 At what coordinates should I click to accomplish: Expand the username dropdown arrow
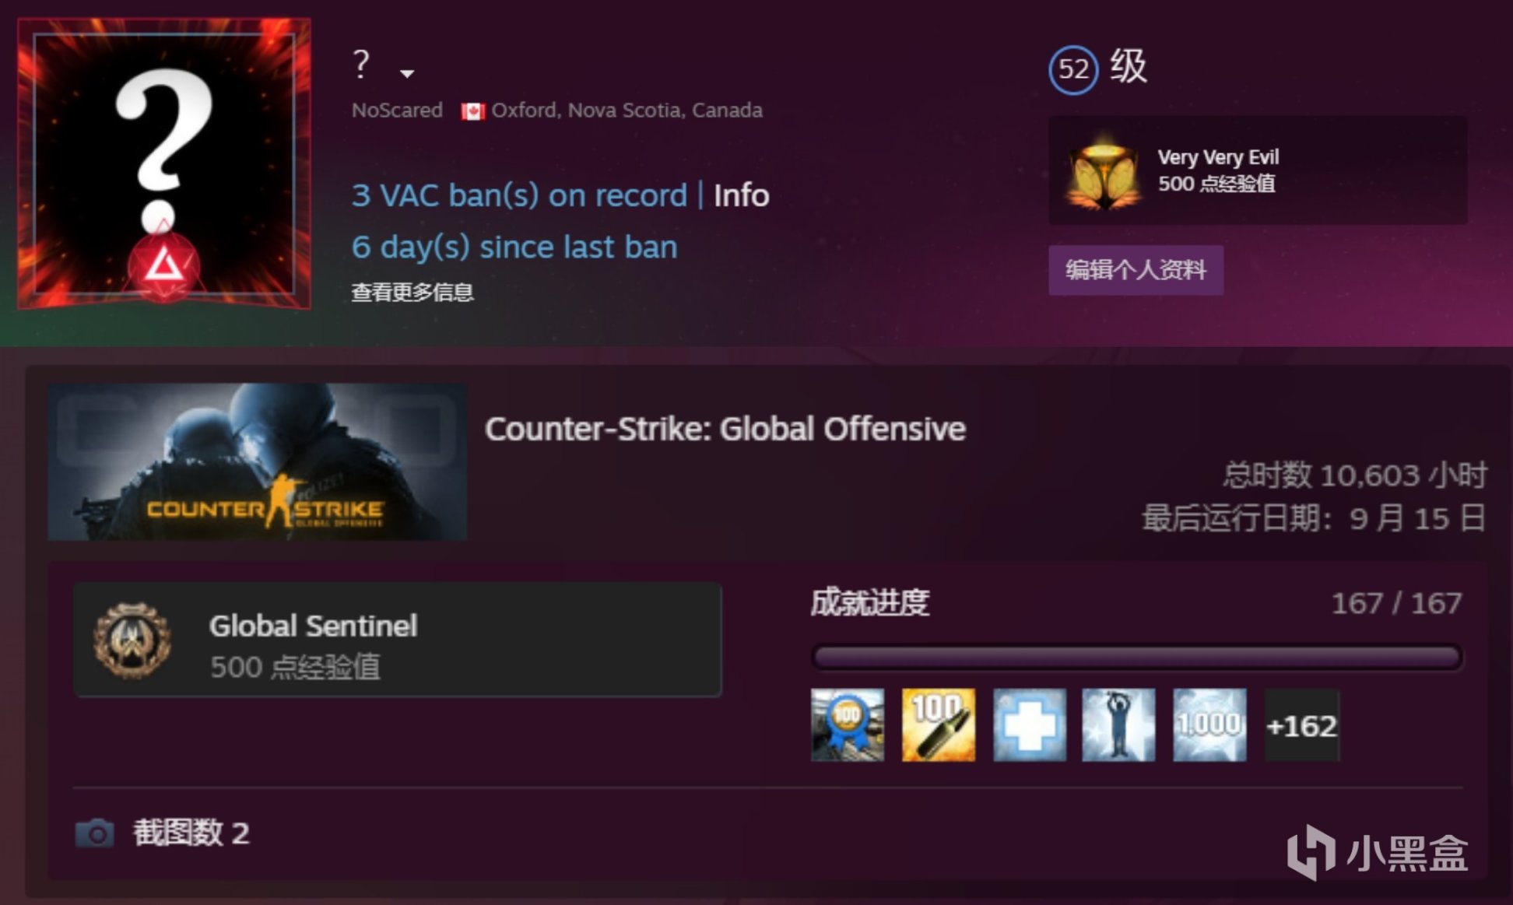[406, 73]
